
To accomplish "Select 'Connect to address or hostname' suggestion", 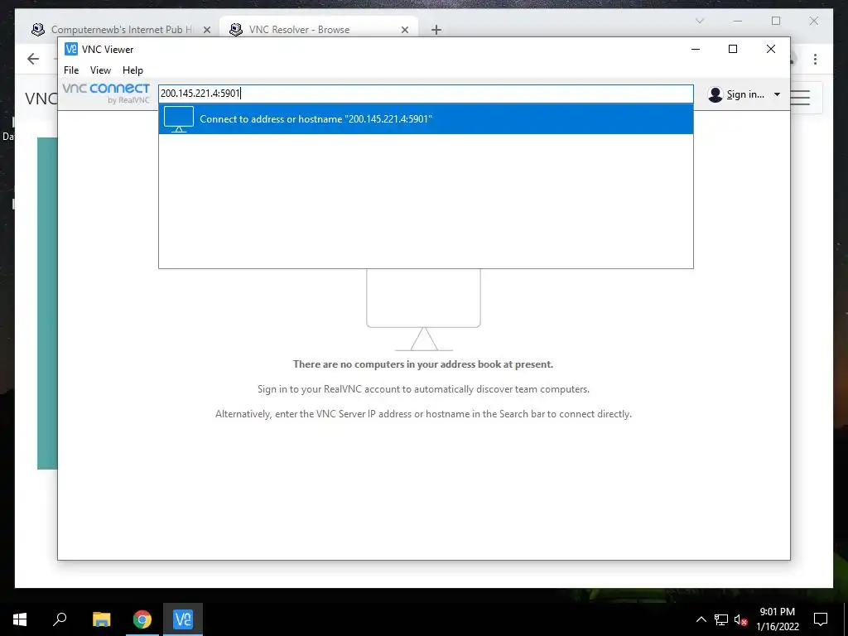I will (426, 119).
